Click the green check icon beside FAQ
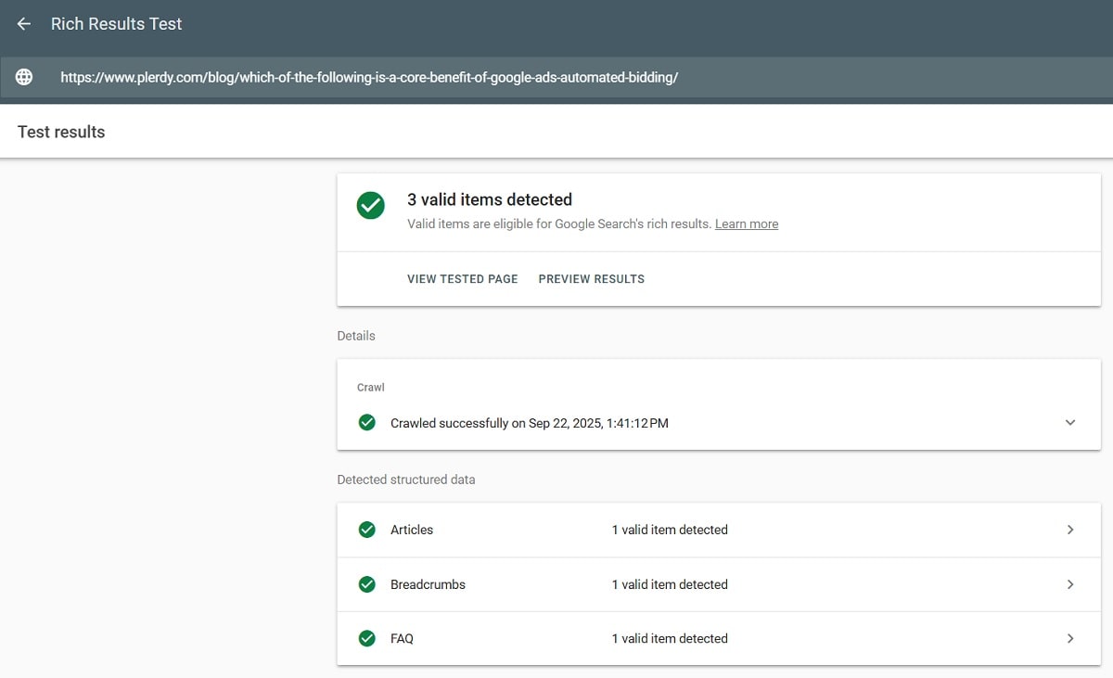 (367, 638)
